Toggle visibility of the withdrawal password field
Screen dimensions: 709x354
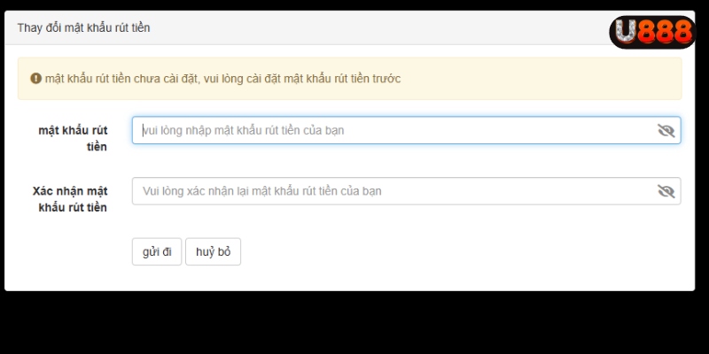666,130
